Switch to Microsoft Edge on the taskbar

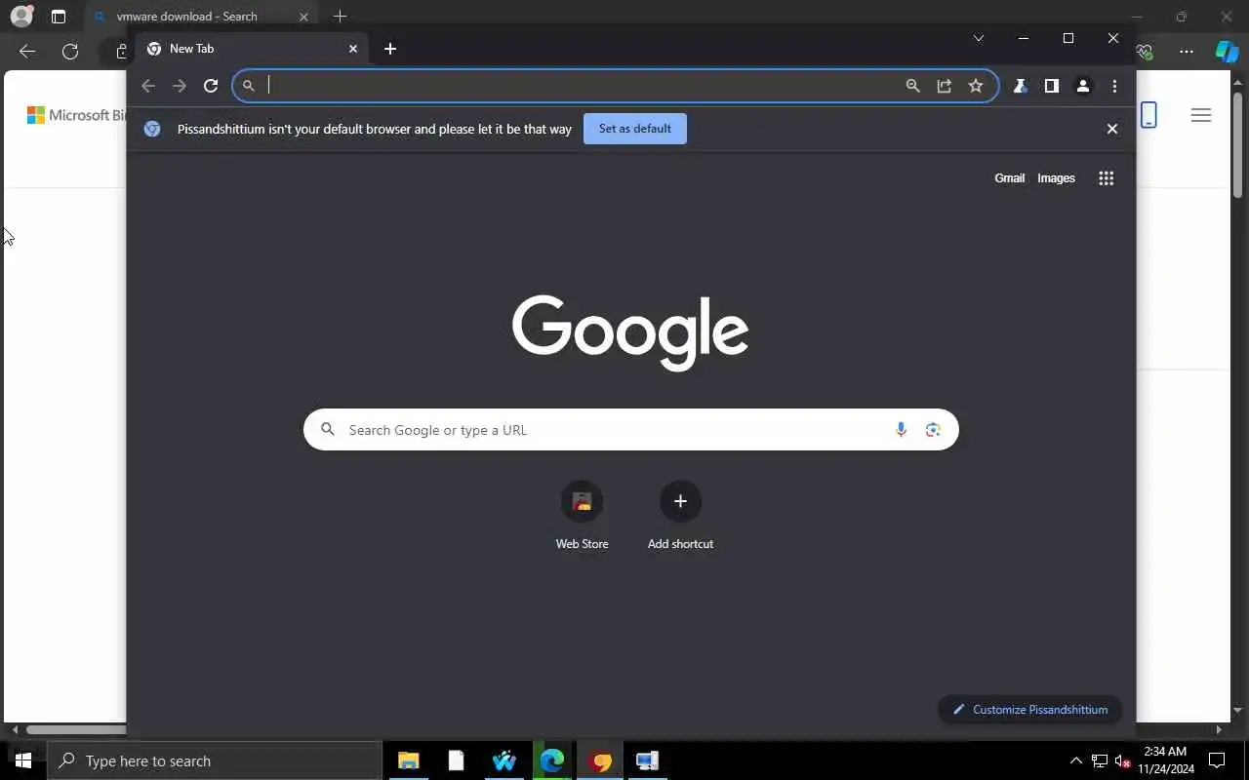pyautogui.click(x=552, y=760)
